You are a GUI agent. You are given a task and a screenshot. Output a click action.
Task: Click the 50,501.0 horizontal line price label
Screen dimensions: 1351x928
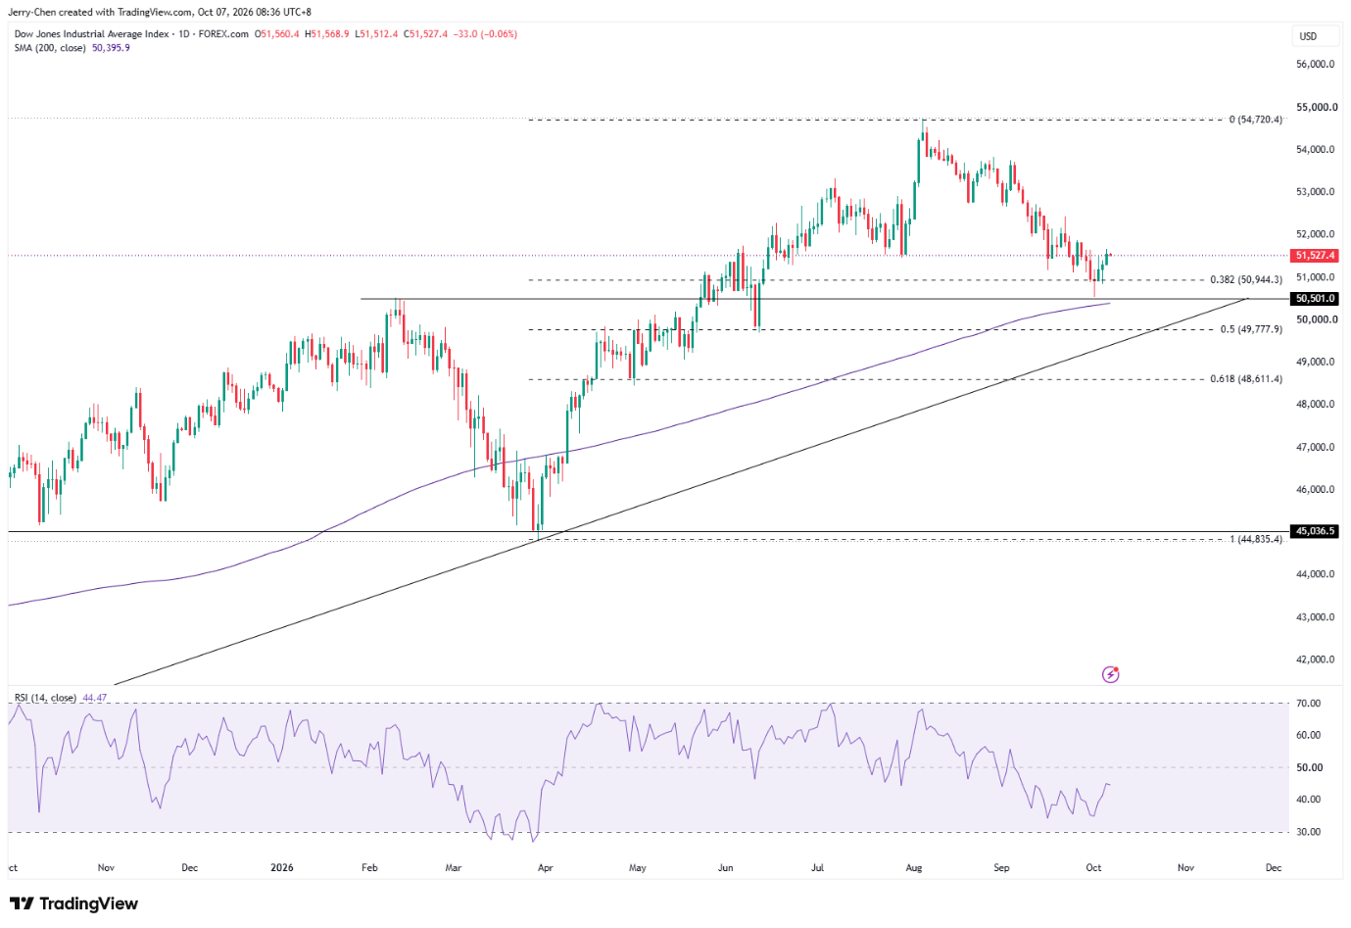[1315, 299]
